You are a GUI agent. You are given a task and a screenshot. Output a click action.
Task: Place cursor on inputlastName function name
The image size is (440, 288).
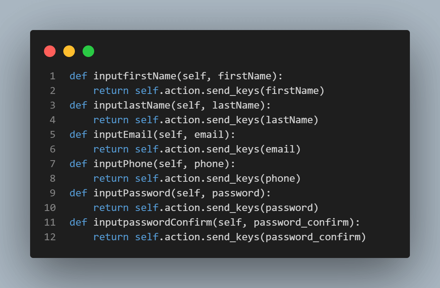[x=132, y=105]
